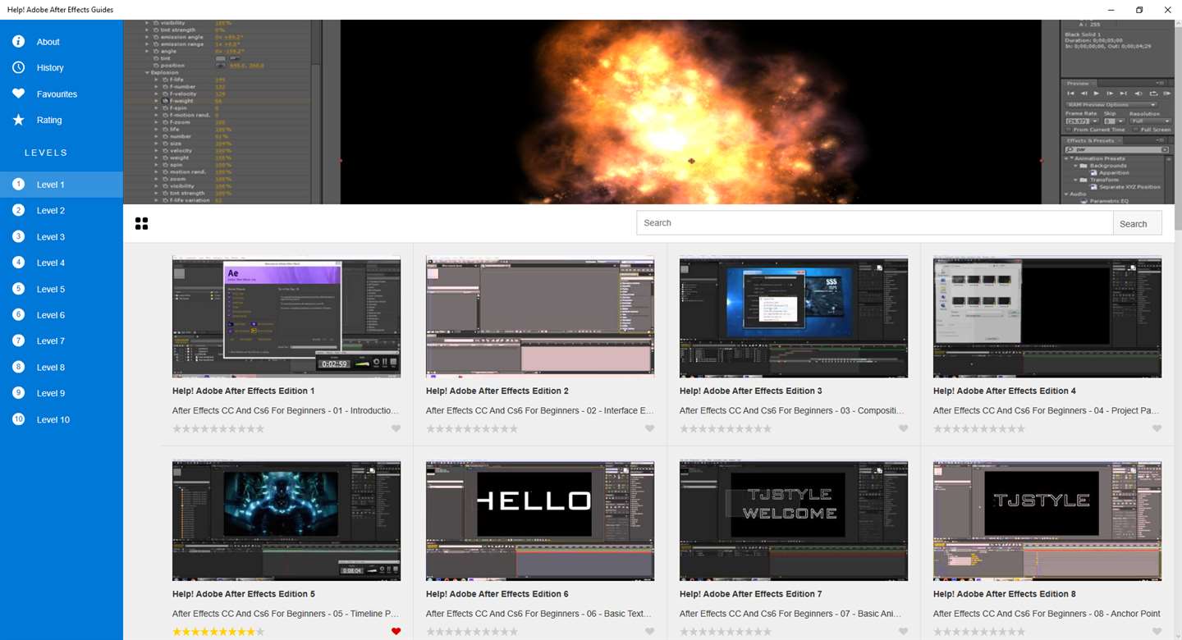Screen dimensions: 1182x640
Task: Click the Favourites heart icon in sidebar
Action: tap(18, 94)
